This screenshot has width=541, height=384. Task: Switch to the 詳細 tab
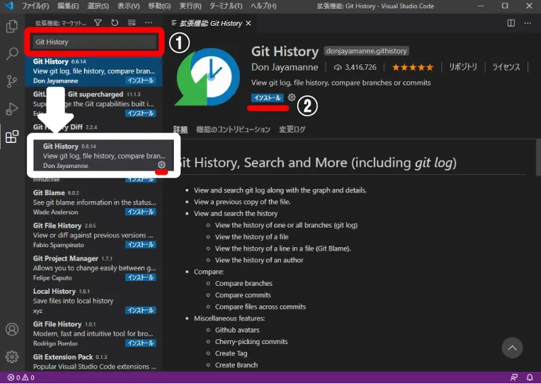pyautogui.click(x=180, y=129)
